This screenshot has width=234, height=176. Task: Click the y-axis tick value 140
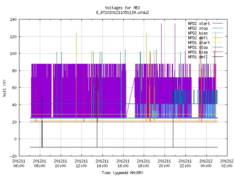tap(13, 19)
